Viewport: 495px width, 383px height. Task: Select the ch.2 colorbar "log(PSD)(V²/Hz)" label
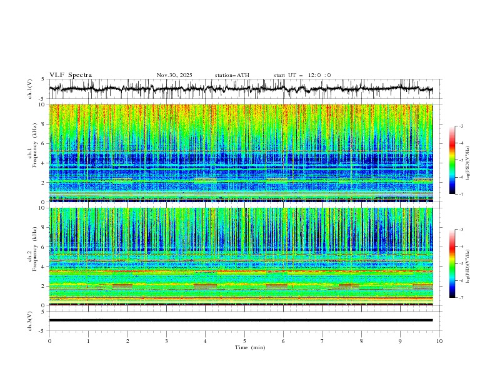468,266
